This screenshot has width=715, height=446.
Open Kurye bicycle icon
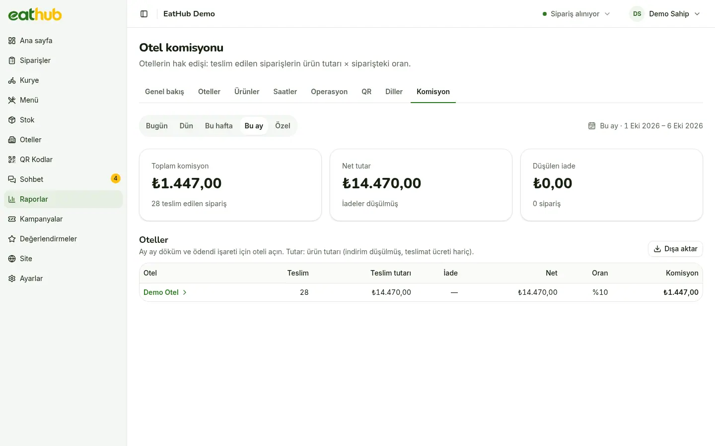pos(12,80)
